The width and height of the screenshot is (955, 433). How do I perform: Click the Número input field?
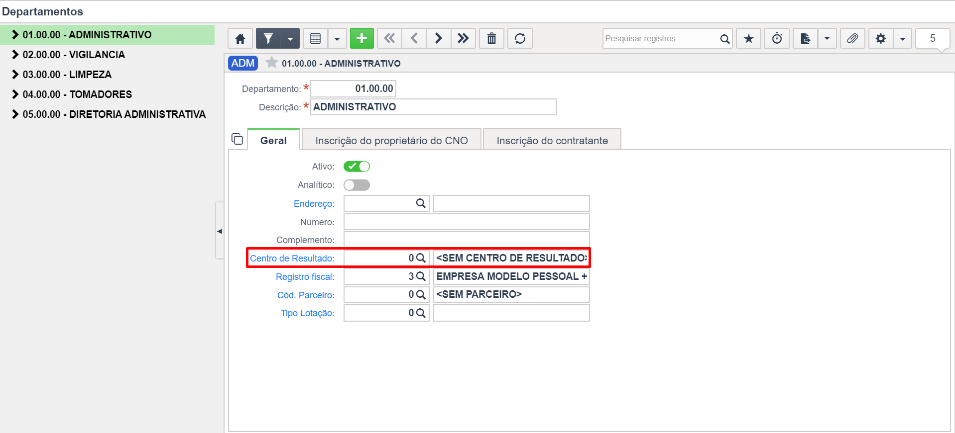click(467, 222)
